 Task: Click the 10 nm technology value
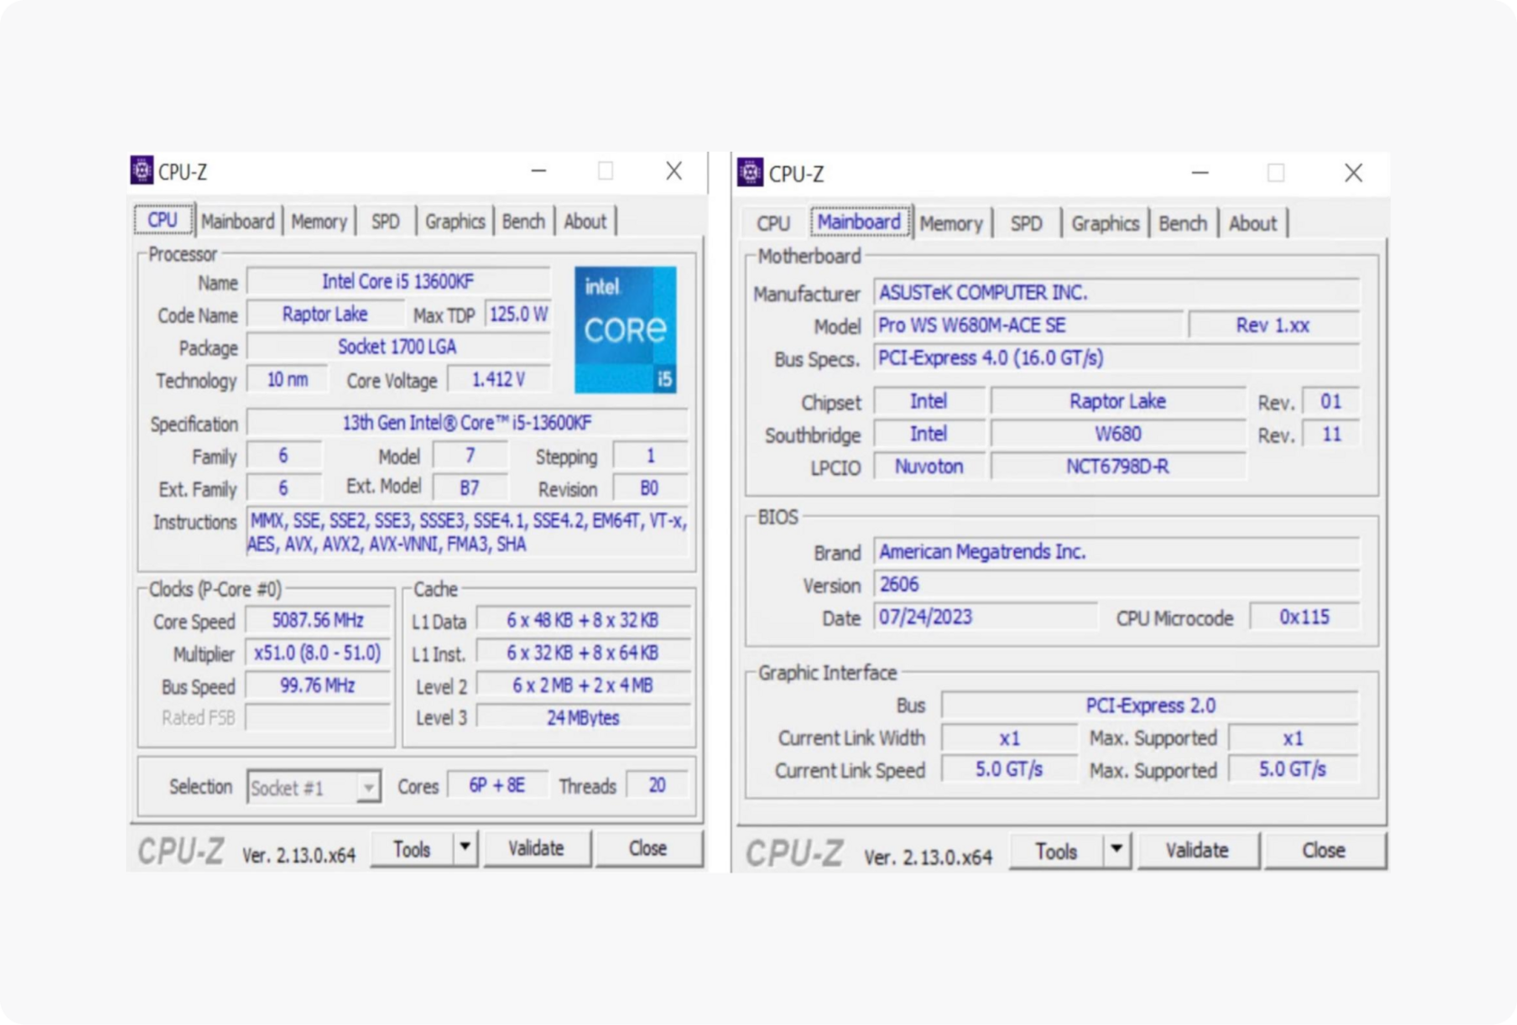pyautogui.click(x=287, y=379)
